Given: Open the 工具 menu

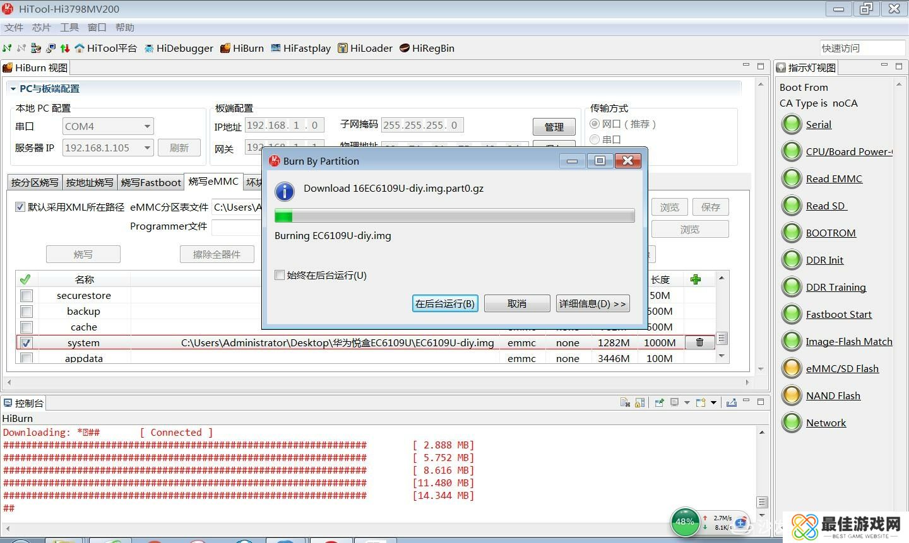Looking at the screenshot, I should [x=69, y=28].
